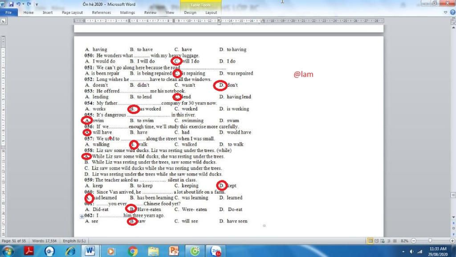The width and height of the screenshot is (456, 257).
Task: Click the table resize handle below the table
Action: [x=264, y=226]
